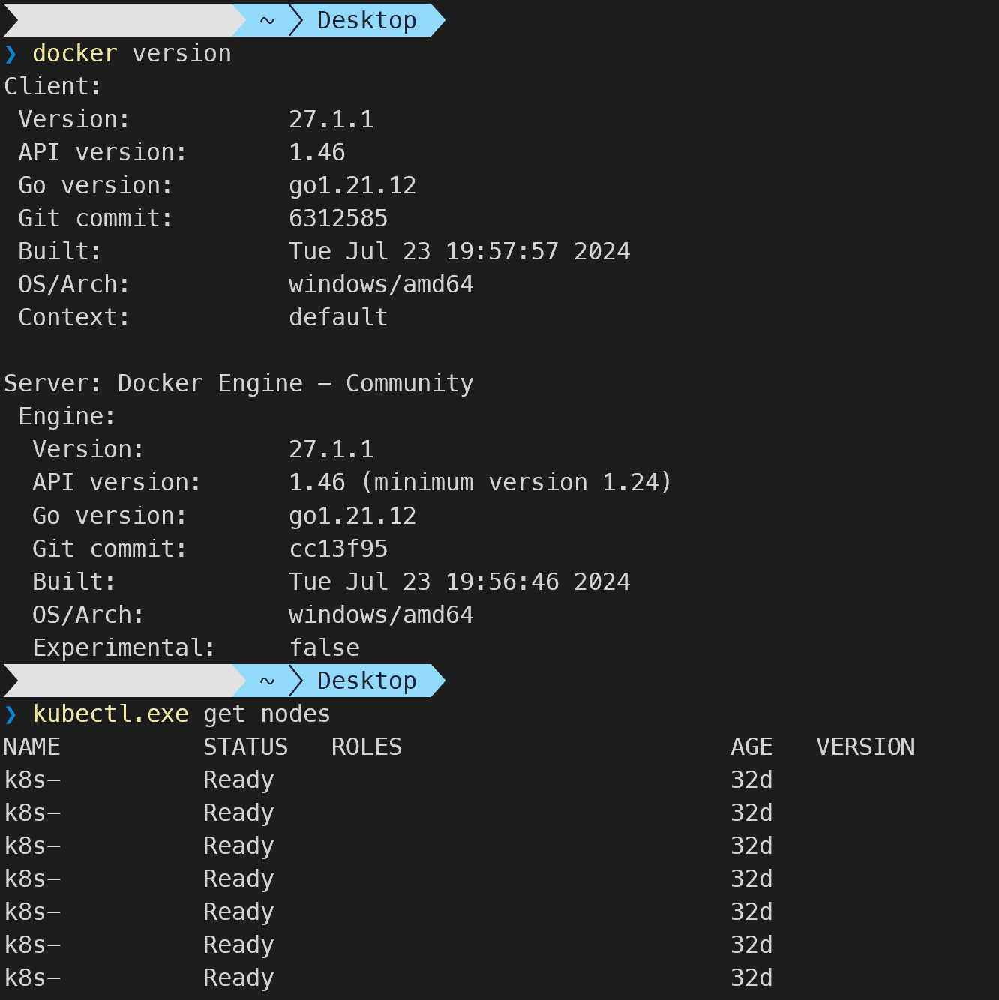Click the client Git commit value 6312585
Image resolution: width=999 pixels, height=1000 pixels.
(338, 218)
